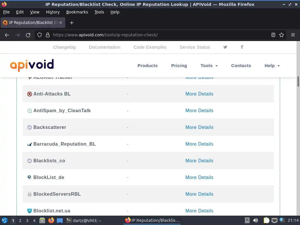This screenshot has width=300, height=225.
Task: Click the Blocklist.net.ua shield icon
Action: [30, 211]
